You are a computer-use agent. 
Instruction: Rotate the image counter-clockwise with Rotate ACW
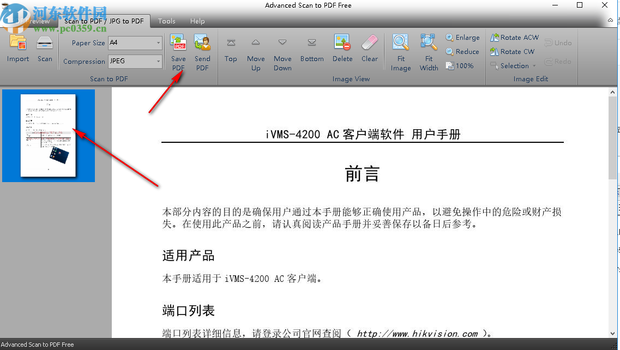pos(513,37)
